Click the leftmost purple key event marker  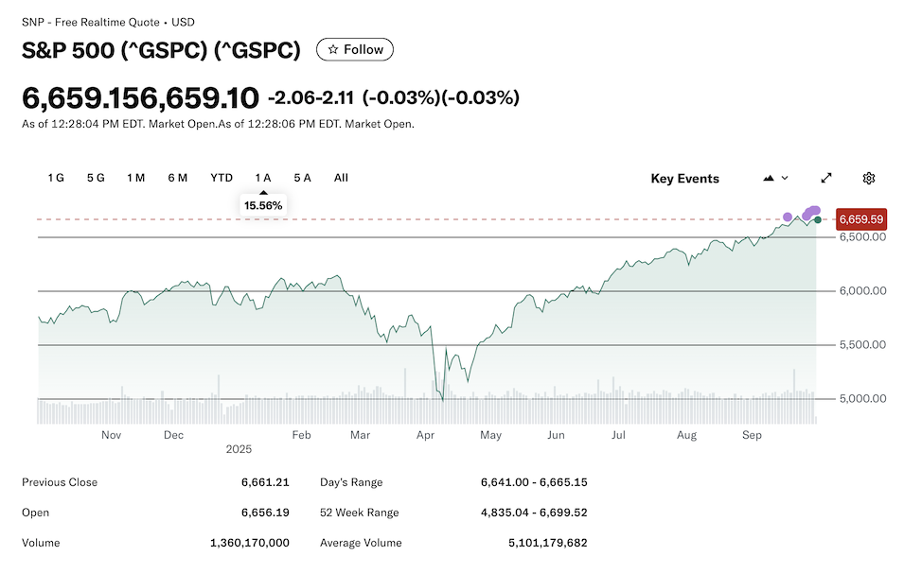pos(788,217)
